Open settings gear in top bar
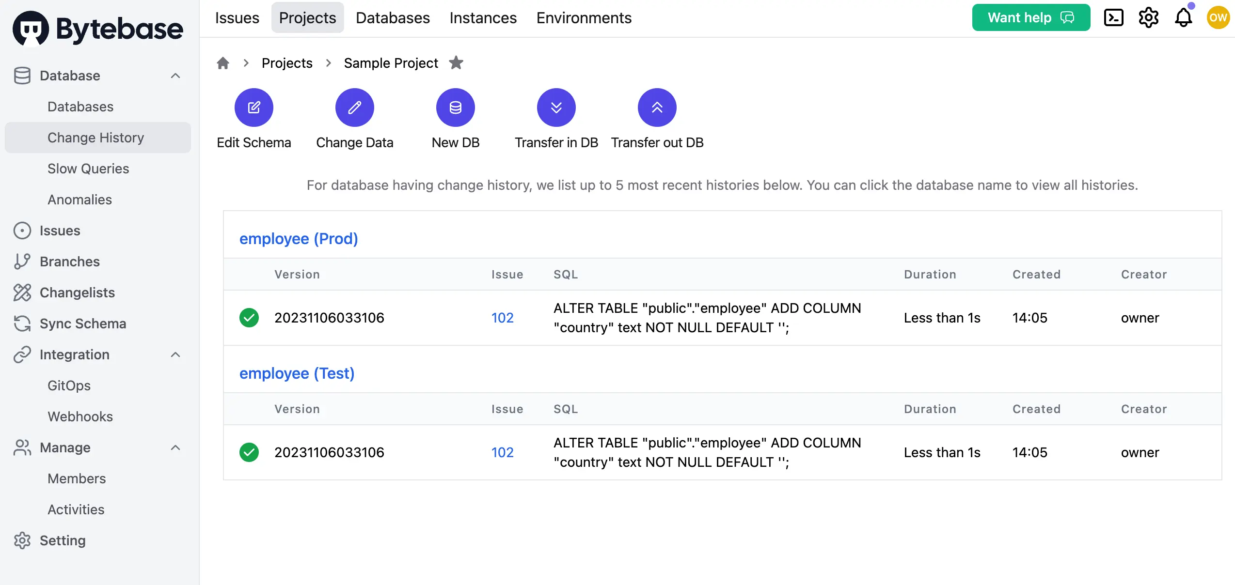This screenshot has height=585, width=1235. pos(1149,18)
